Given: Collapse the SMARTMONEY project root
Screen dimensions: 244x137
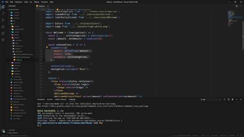Looking at the screenshot, I should coord(14,10).
